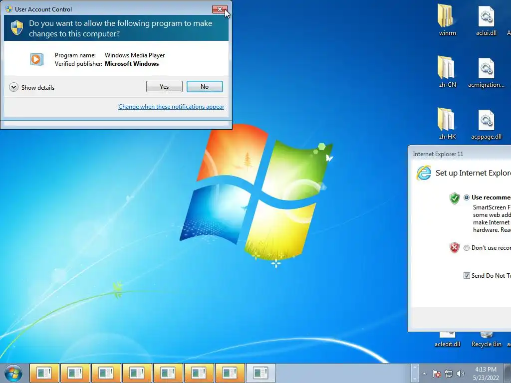
Task: Click the Show desktop button at taskbar end
Action: (x=508, y=373)
